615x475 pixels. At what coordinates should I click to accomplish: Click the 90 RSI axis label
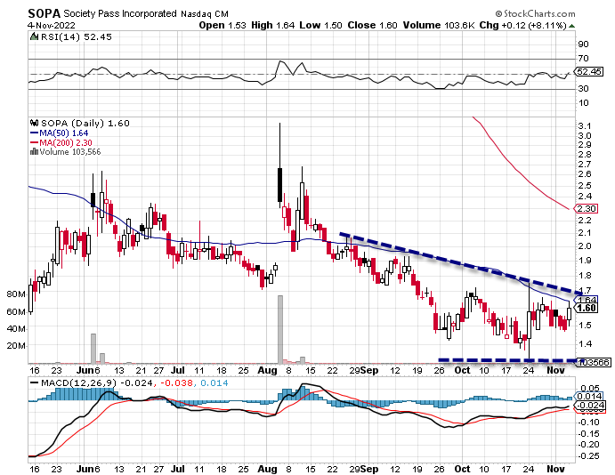[x=583, y=44]
